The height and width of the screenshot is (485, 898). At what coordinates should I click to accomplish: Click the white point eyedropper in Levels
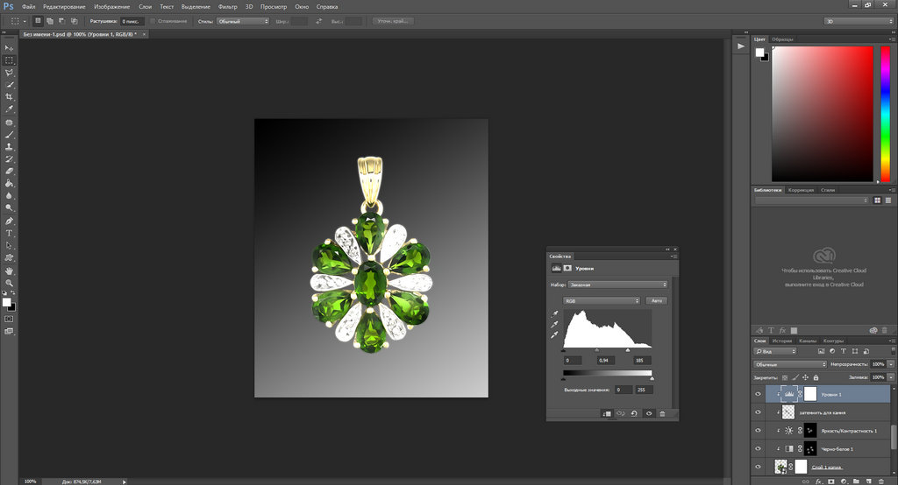tap(554, 336)
